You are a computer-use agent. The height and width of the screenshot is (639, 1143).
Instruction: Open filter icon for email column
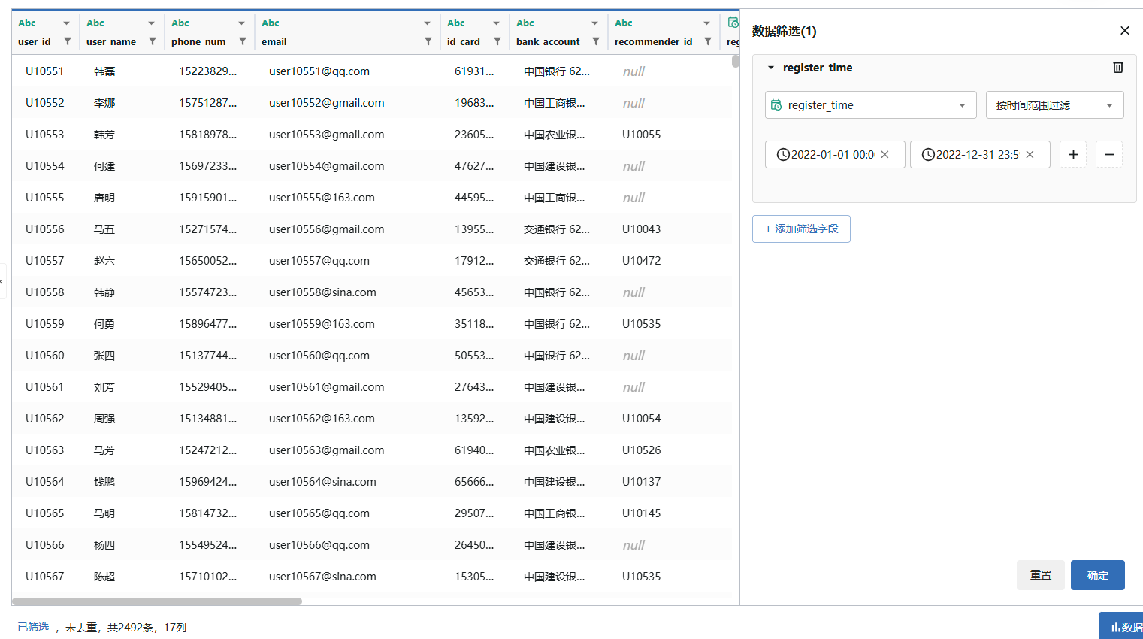click(428, 41)
